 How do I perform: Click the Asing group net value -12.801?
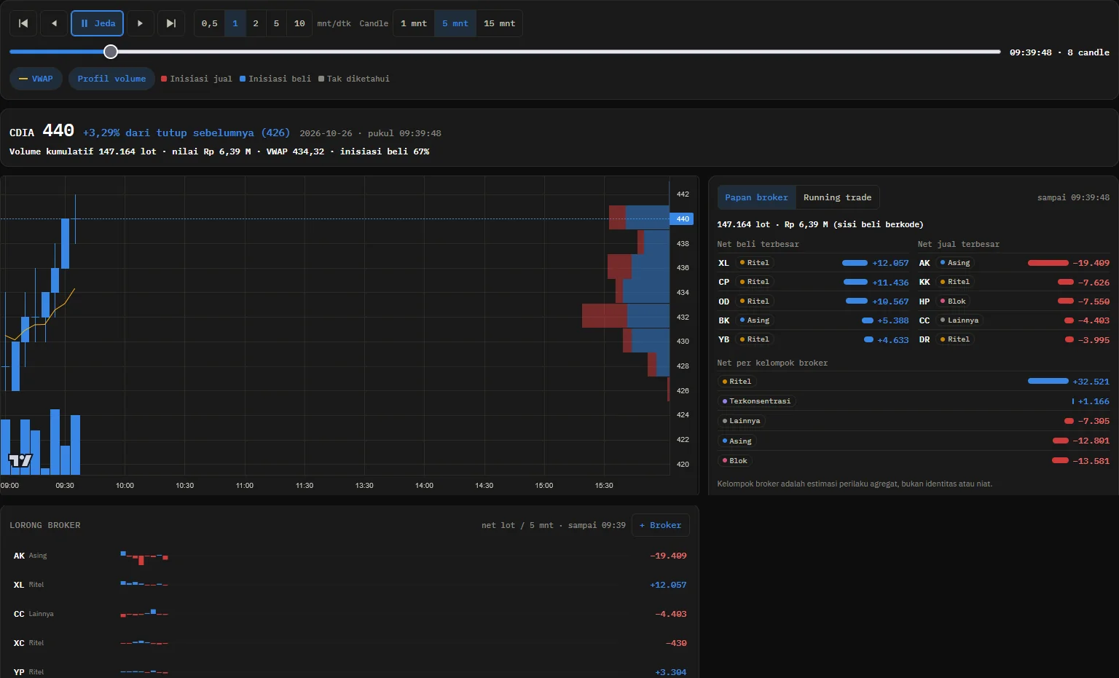[x=1091, y=441]
